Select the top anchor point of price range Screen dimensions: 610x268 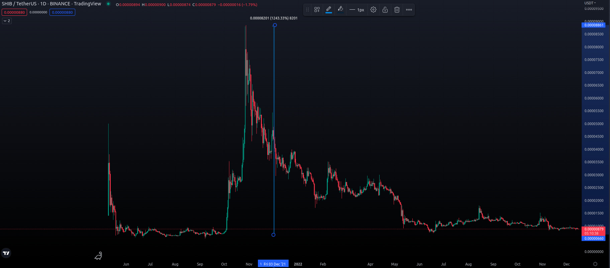[275, 25]
